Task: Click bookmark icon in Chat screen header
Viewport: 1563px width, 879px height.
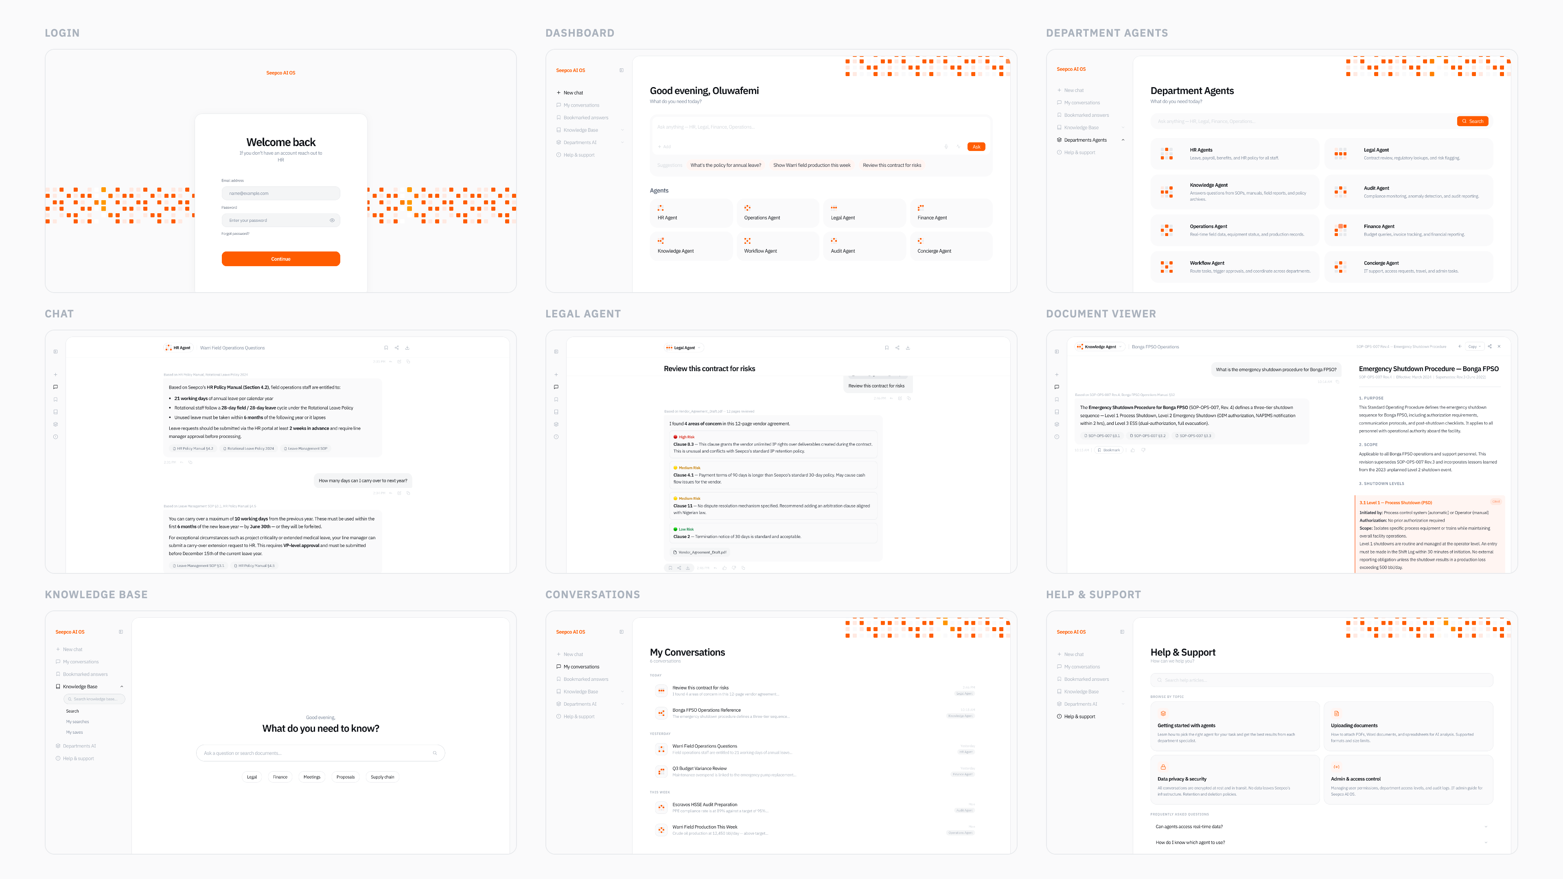Action: point(386,348)
